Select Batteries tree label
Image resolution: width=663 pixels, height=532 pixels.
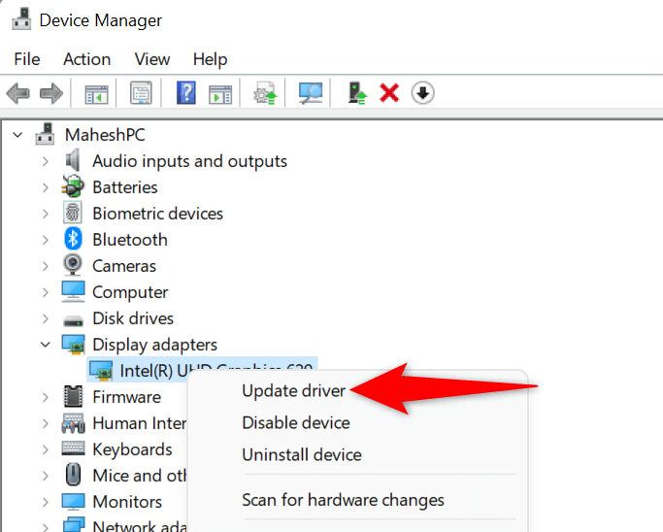[124, 187]
